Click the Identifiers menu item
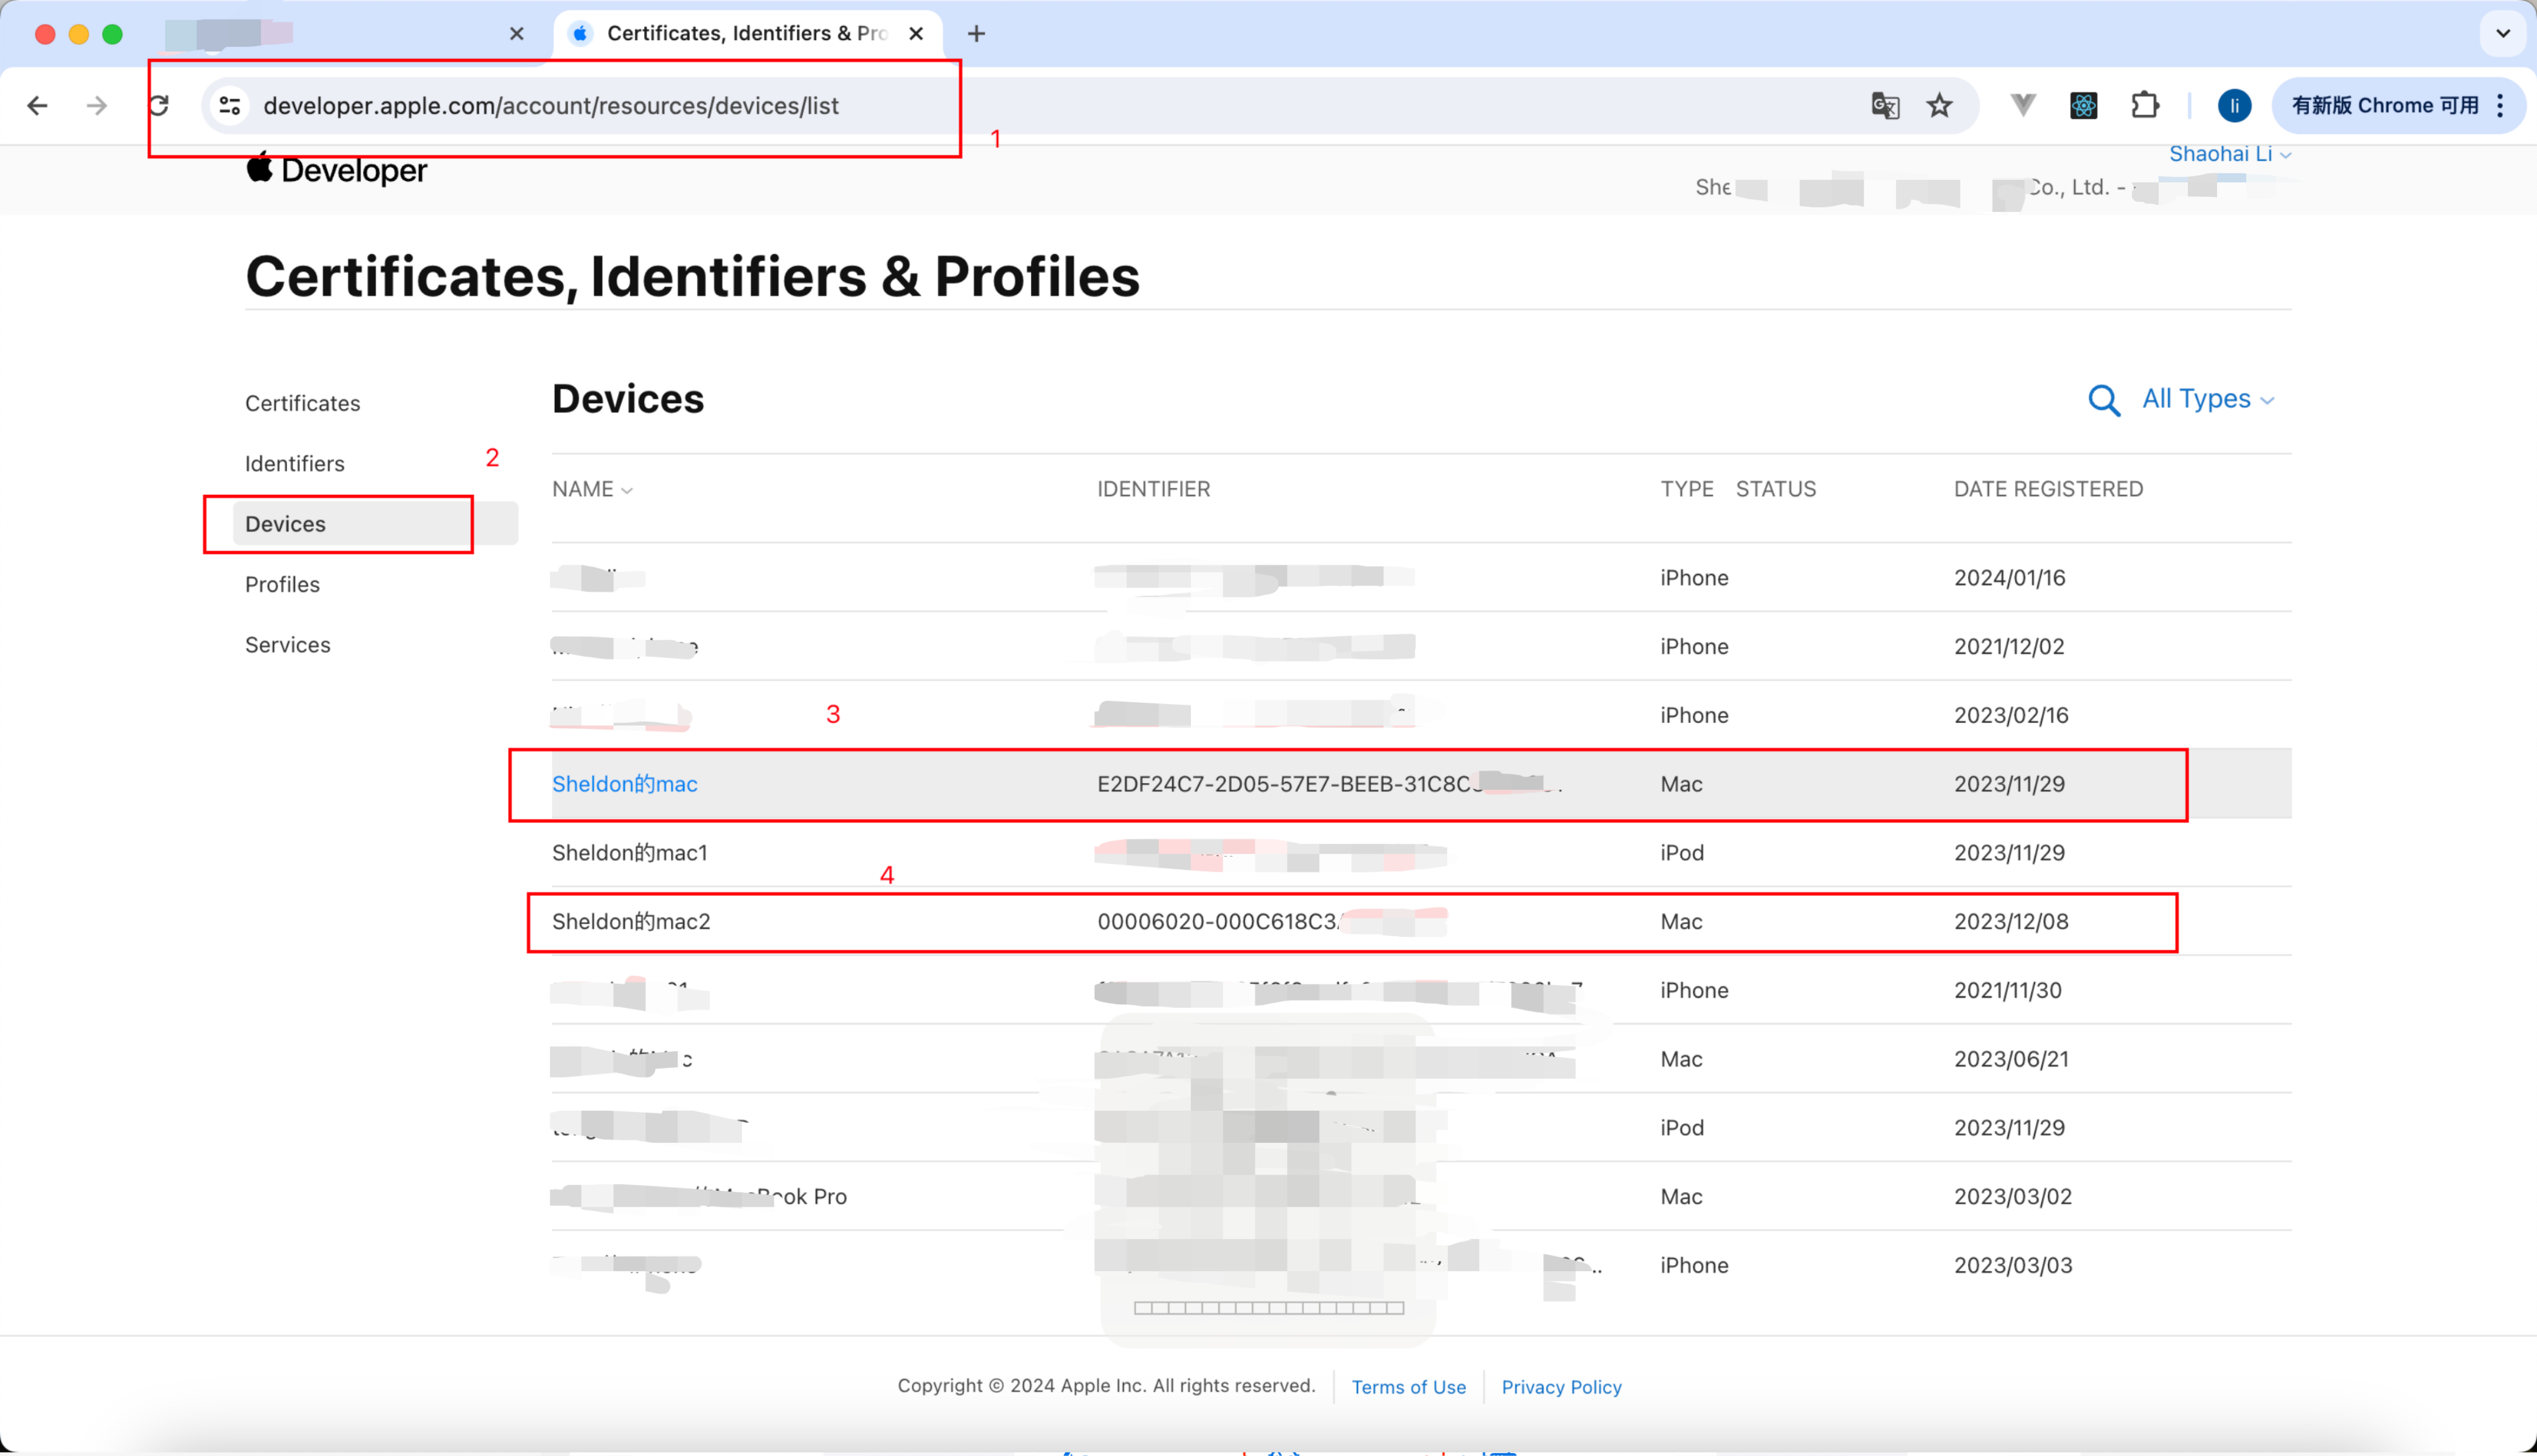This screenshot has height=1456, width=2537. (294, 461)
